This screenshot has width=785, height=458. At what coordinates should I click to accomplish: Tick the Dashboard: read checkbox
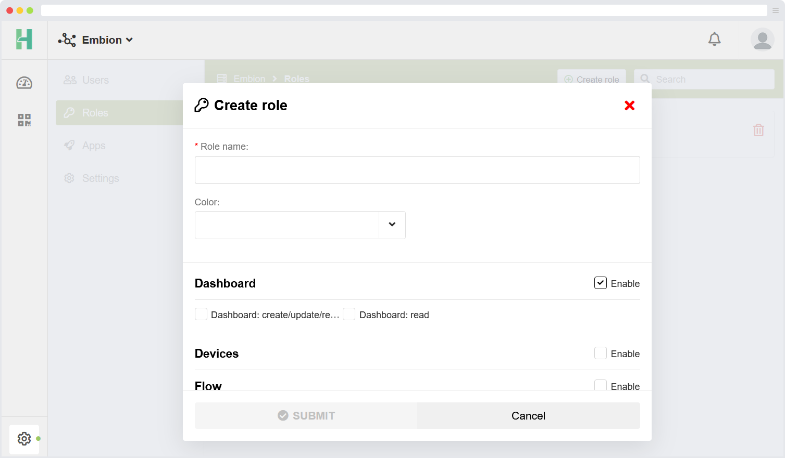click(x=349, y=315)
